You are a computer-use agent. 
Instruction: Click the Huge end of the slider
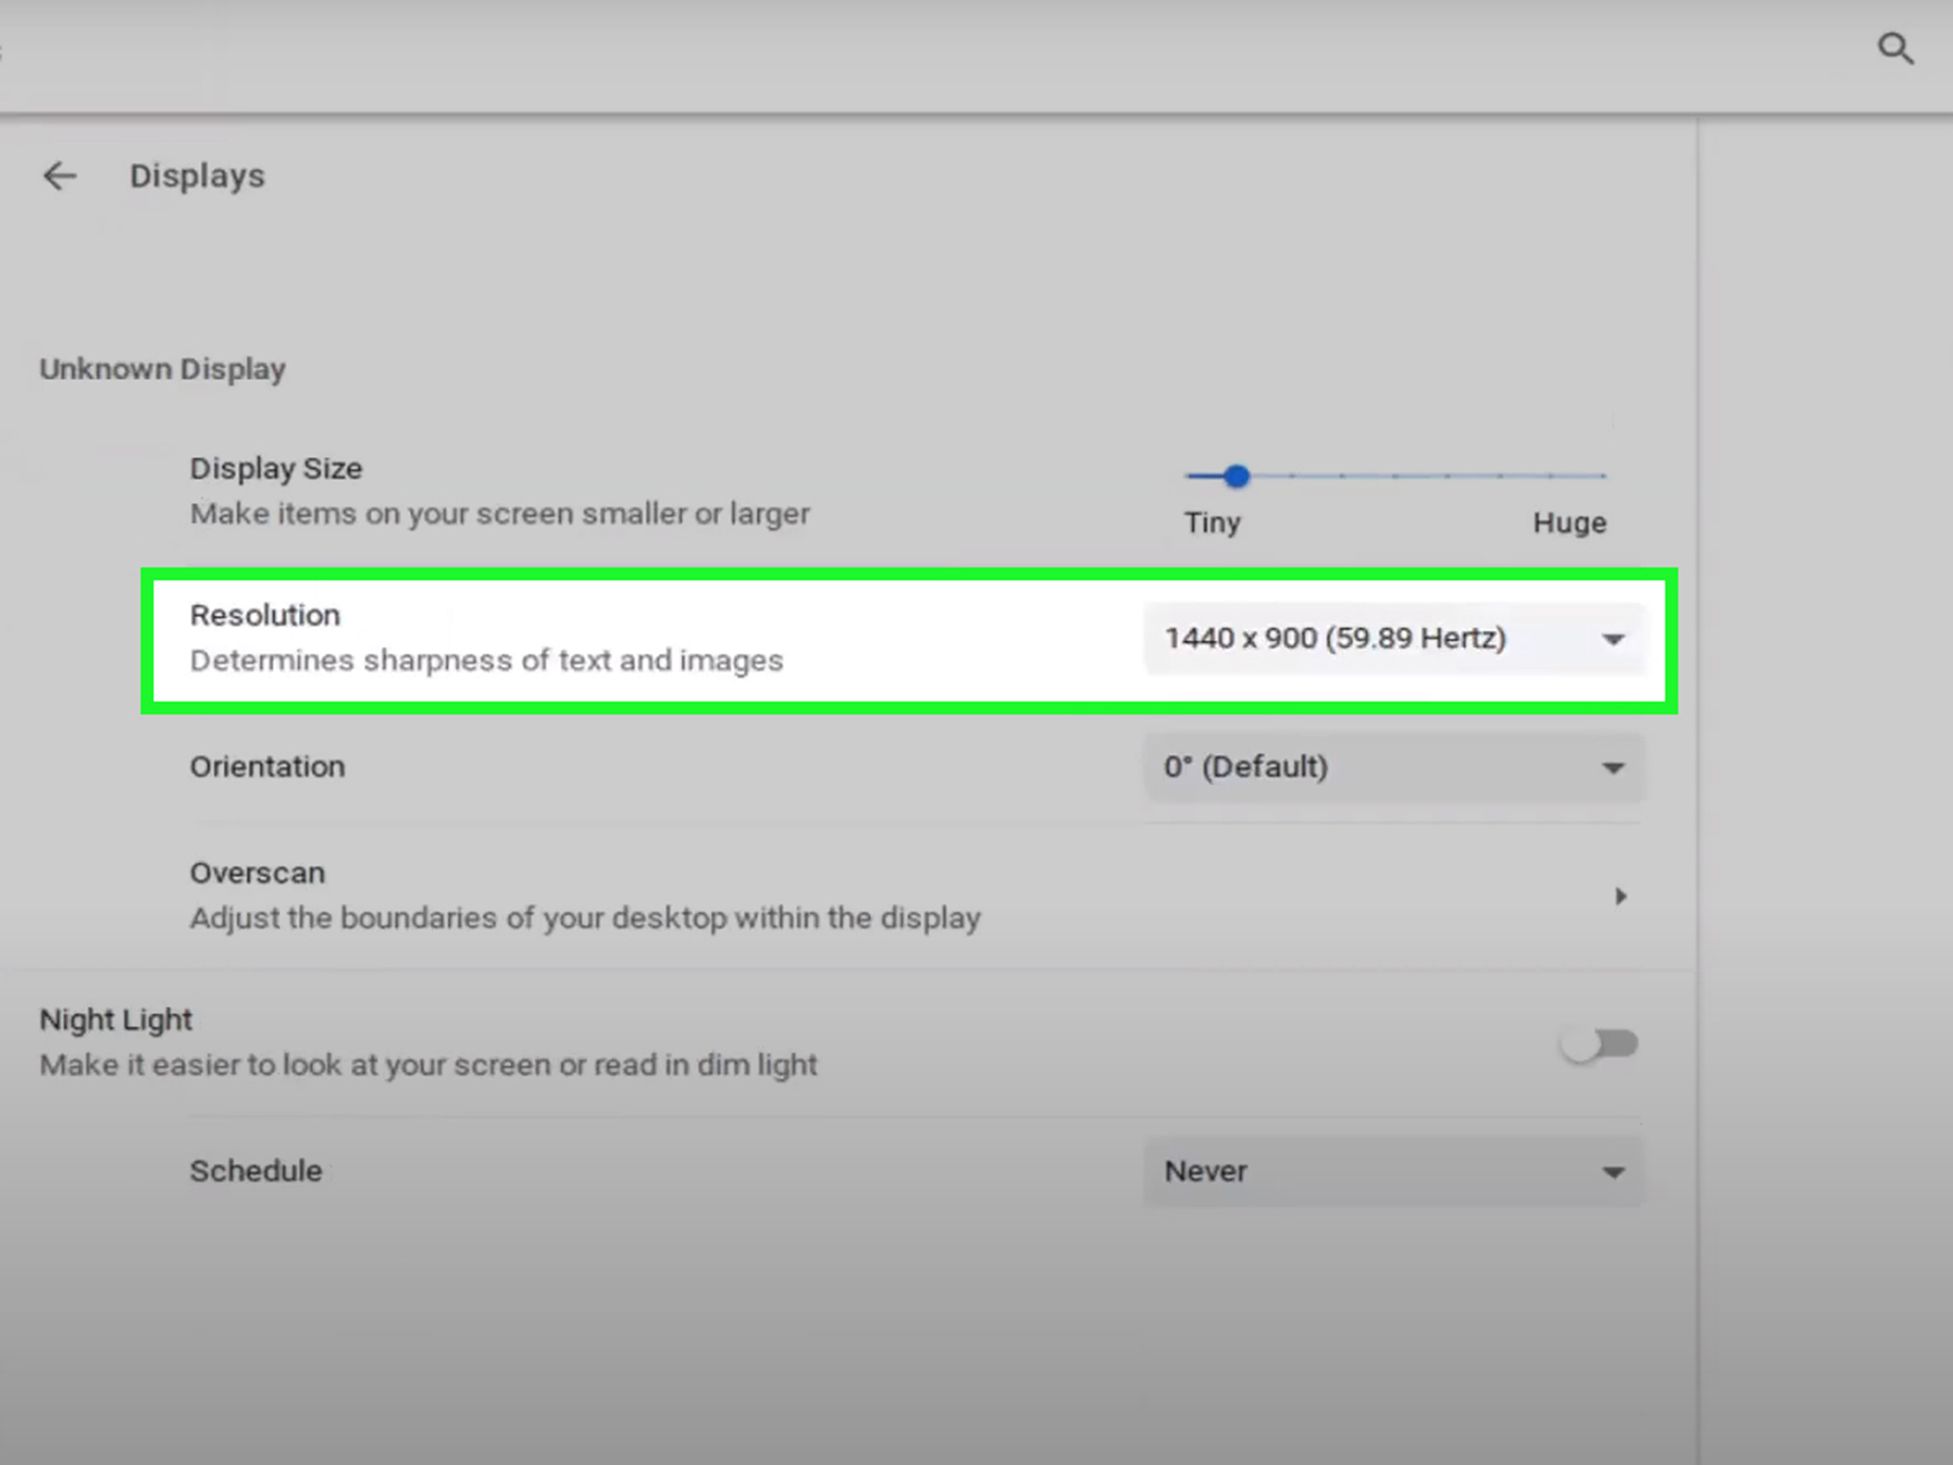tap(1603, 477)
